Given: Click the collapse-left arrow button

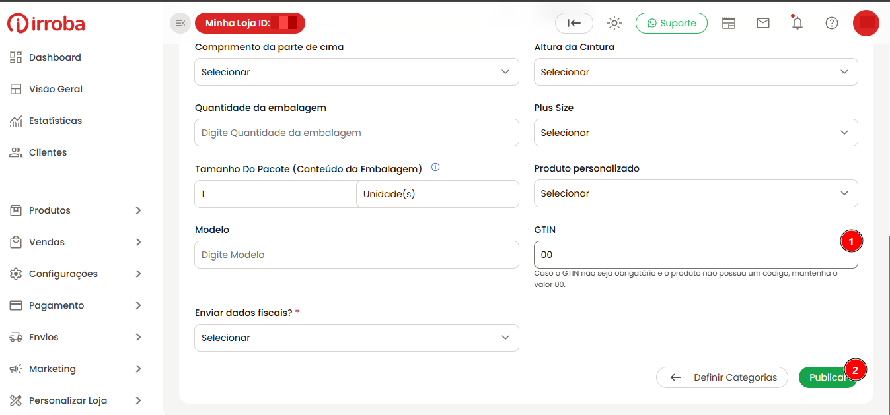Looking at the screenshot, I should (x=574, y=23).
